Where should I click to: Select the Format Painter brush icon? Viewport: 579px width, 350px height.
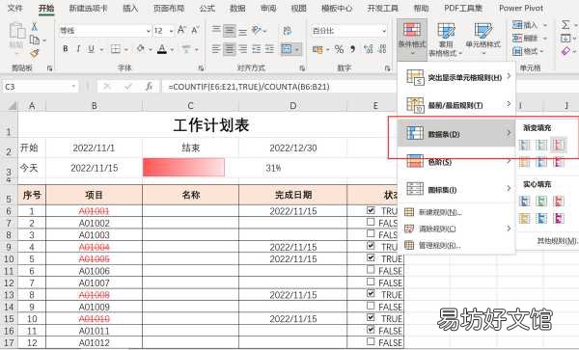pyautogui.click(x=35, y=53)
